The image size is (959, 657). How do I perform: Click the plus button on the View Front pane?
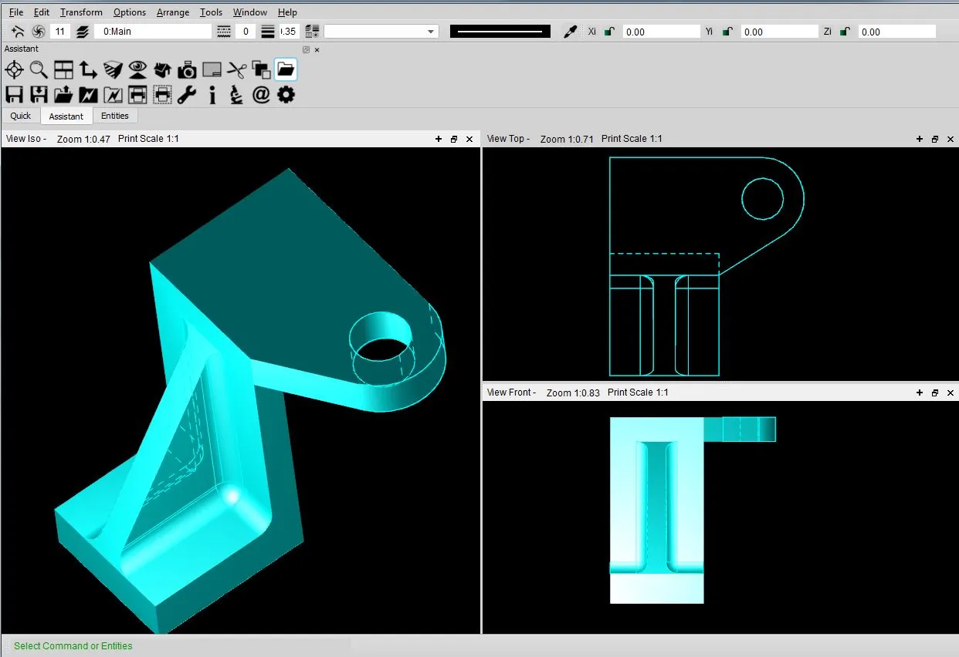919,393
